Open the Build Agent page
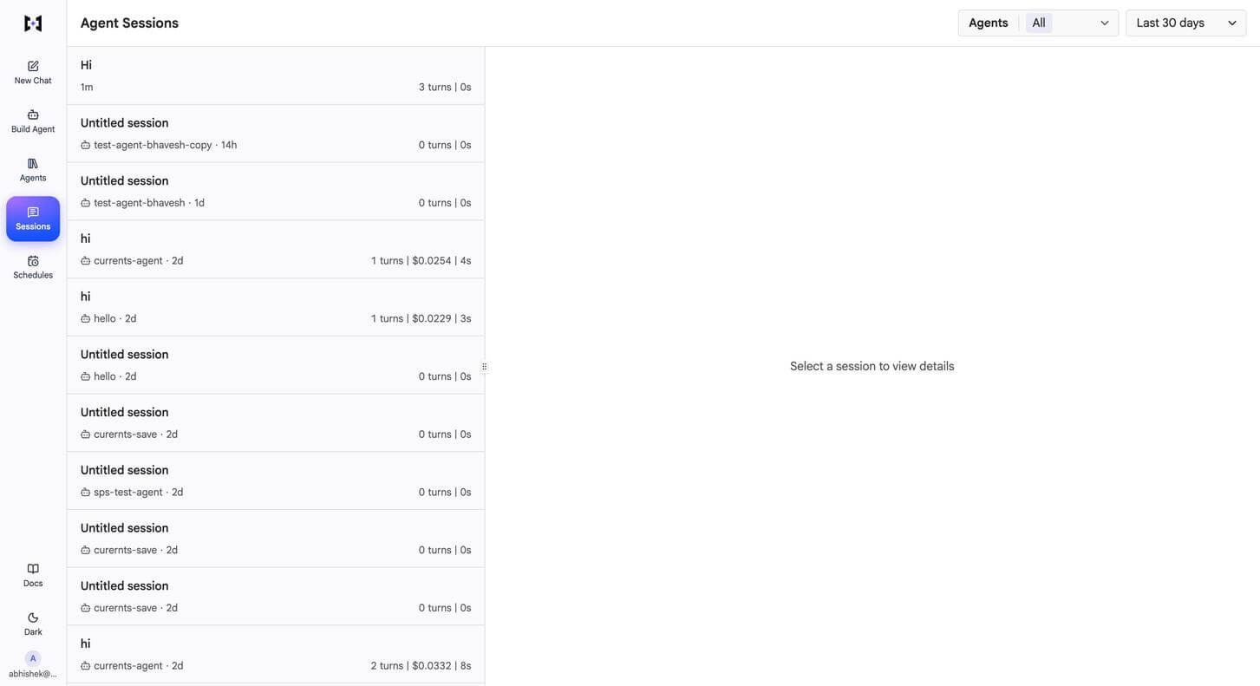Image resolution: width=1260 pixels, height=686 pixels. [x=33, y=121]
